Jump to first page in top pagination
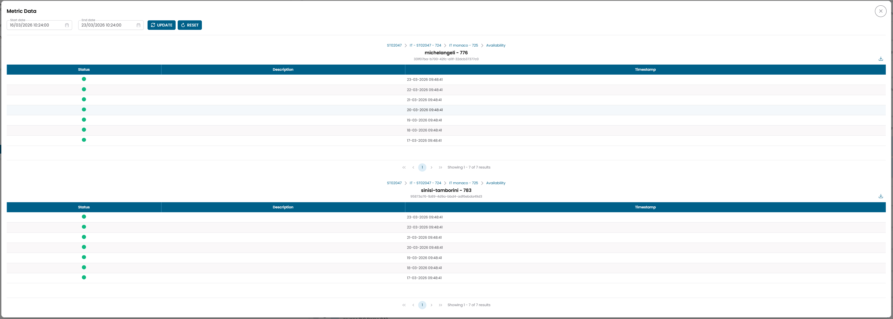Screen dimensions: 893x319 tap(404, 167)
